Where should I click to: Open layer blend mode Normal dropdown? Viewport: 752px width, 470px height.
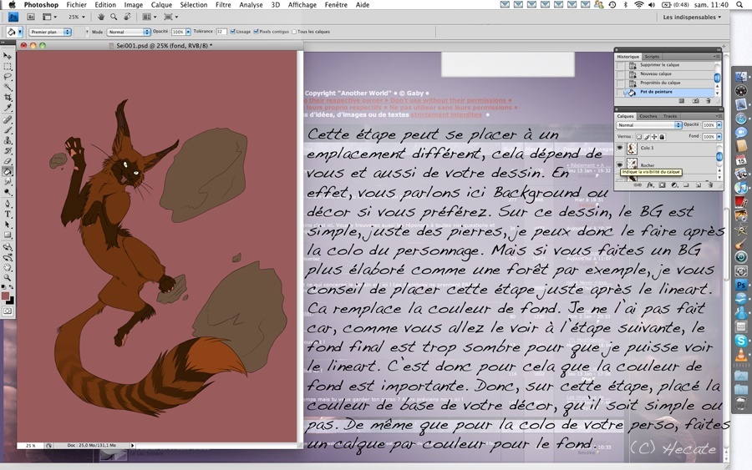tap(649, 125)
